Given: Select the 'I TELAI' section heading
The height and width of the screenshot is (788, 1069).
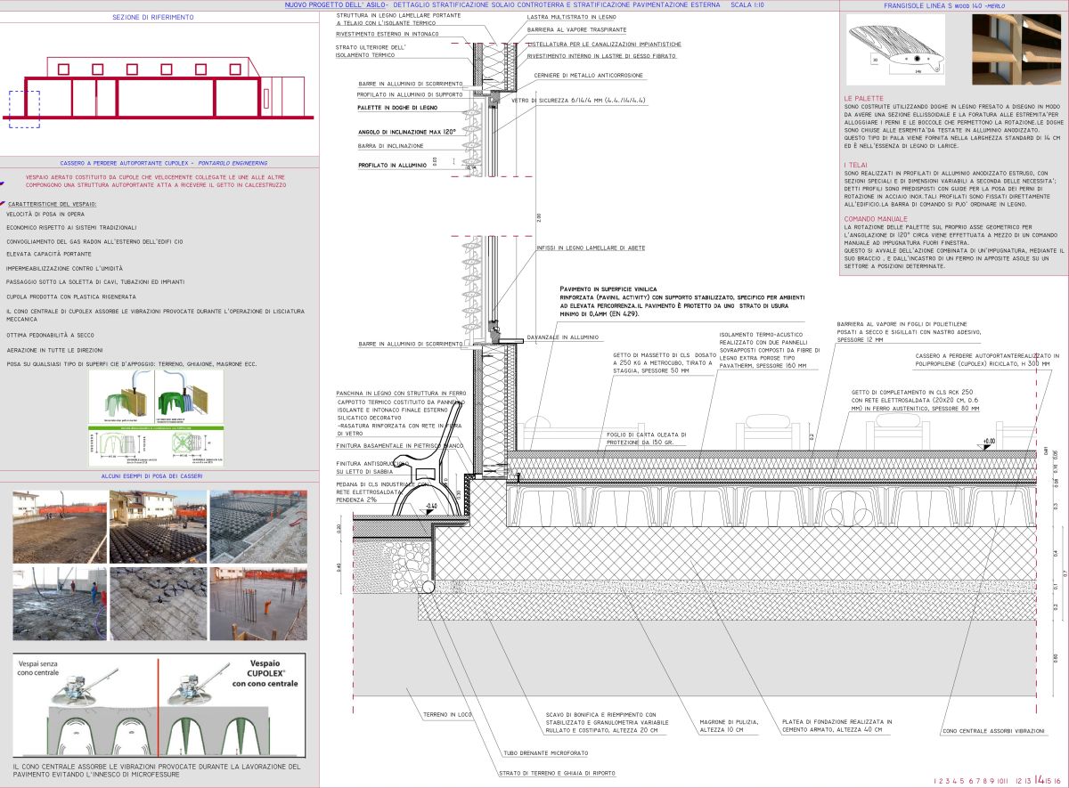Looking at the screenshot, I should 856,163.
